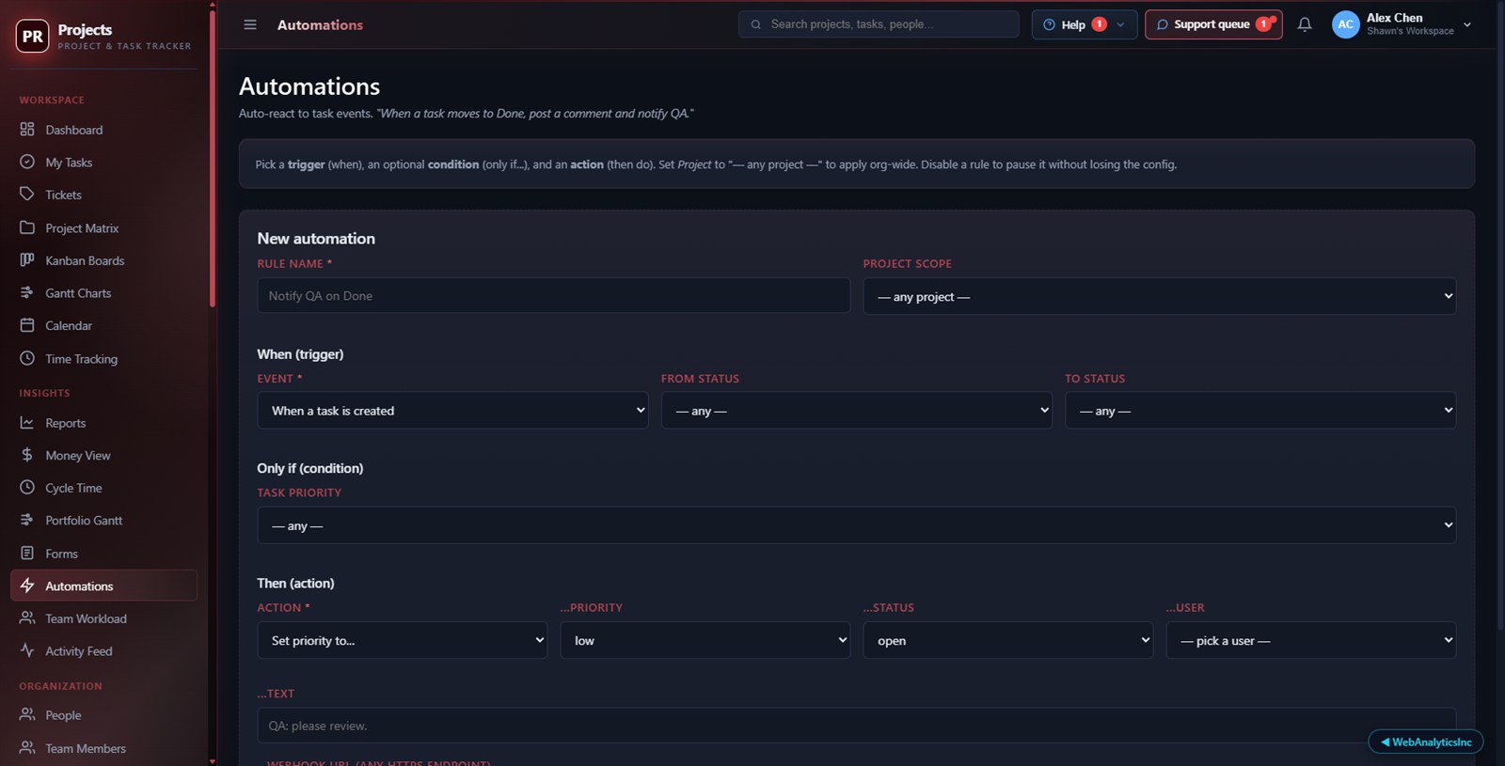The image size is (1505, 766).
Task: Click the Money View dollar icon
Action: click(27, 455)
